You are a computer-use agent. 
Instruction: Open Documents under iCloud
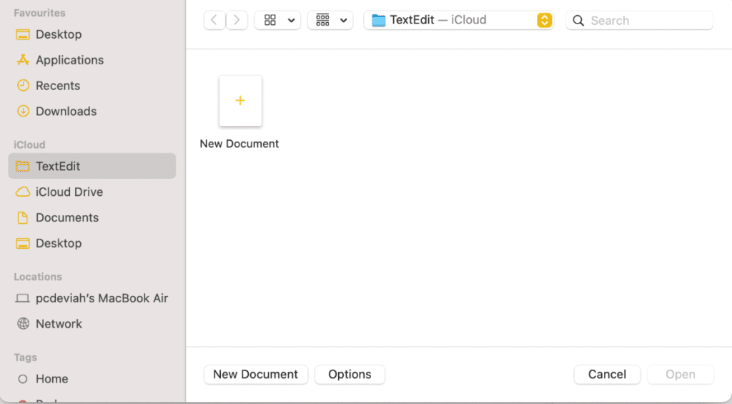(x=67, y=217)
